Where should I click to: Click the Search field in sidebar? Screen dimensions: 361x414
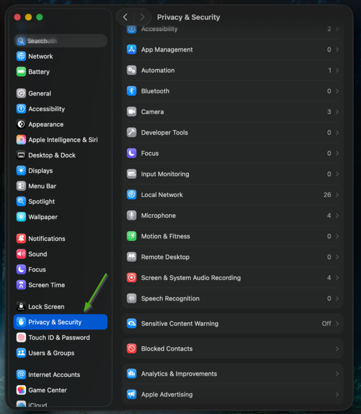pos(60,41)
